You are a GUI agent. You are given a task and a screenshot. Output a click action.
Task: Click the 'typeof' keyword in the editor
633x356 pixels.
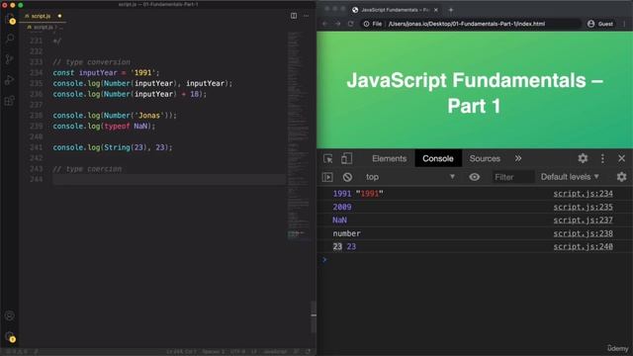pyautogui.click(x=117, y=126)
